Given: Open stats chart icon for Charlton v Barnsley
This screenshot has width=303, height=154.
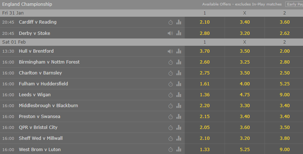Looking at the screenshot, I should [179, 73].
